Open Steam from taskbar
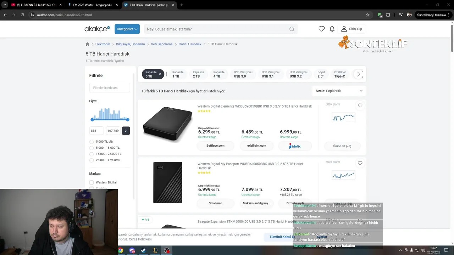The width and height of the screenshot is (454, 255). click(x=143, y=250)
